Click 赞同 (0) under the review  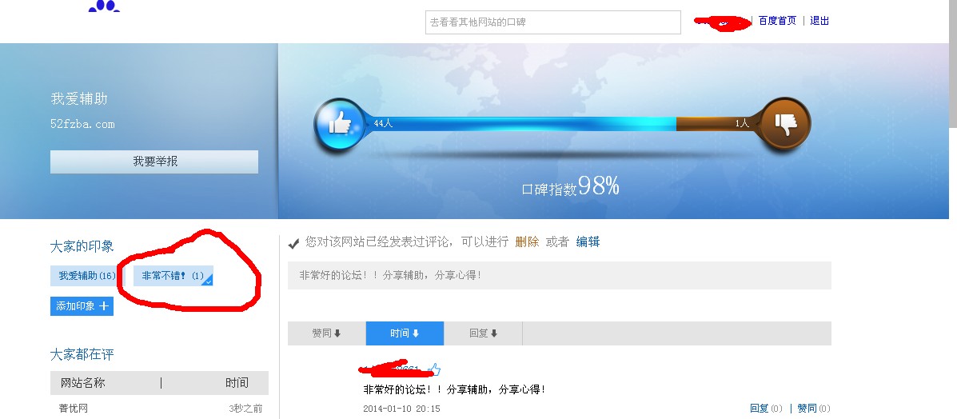pyautogui.click(x=814, y=408)
